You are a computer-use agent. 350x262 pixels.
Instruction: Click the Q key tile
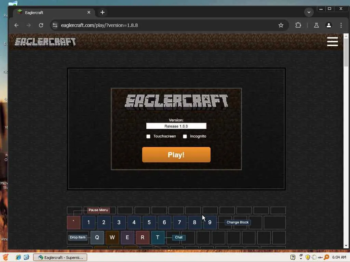tap(97, 237)
